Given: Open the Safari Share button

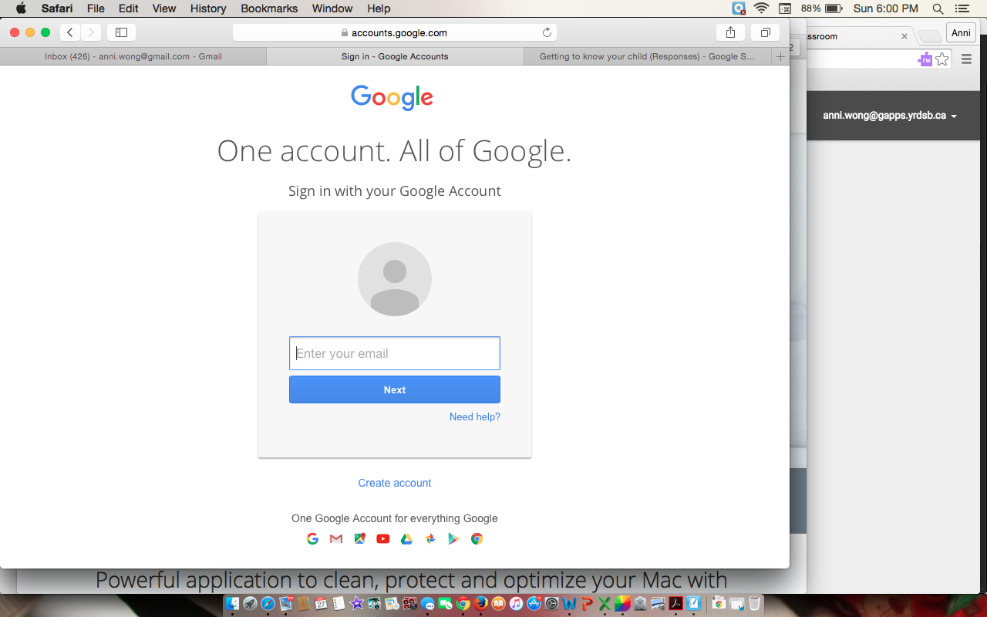Looking at the screenshot, I should (730, 32).
